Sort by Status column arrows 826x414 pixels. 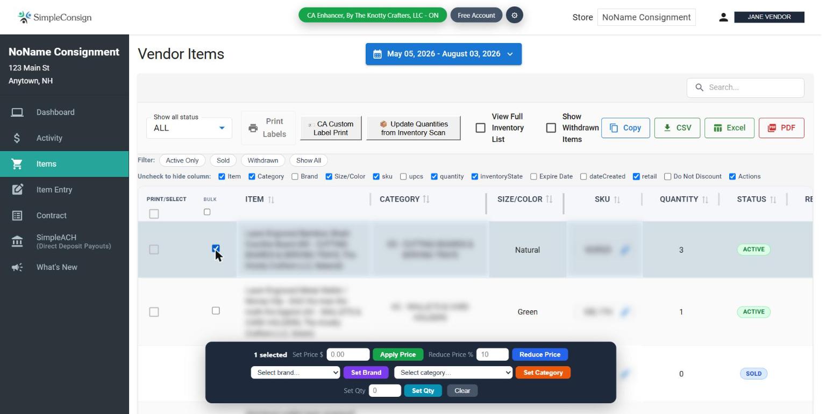(773, 199)
